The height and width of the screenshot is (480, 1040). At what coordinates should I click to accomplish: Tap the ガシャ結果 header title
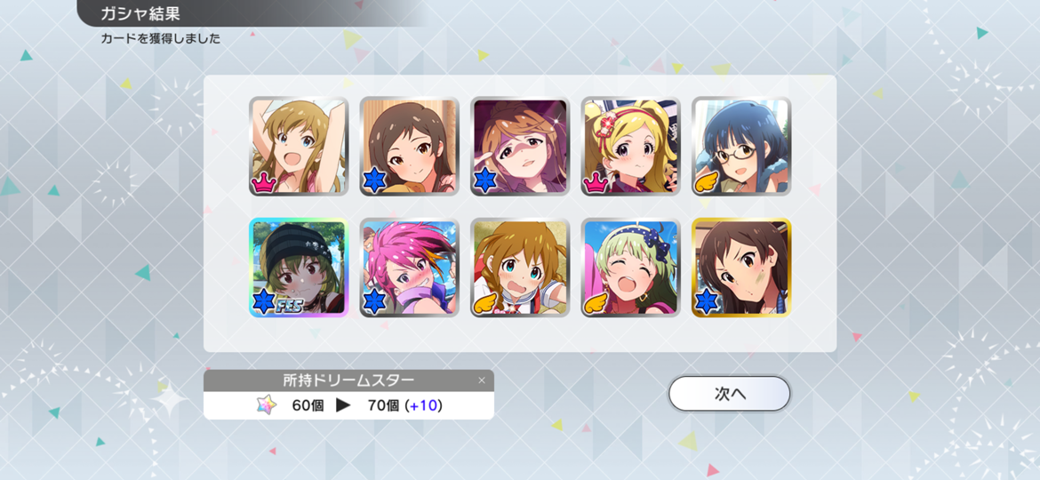(140, 13)
